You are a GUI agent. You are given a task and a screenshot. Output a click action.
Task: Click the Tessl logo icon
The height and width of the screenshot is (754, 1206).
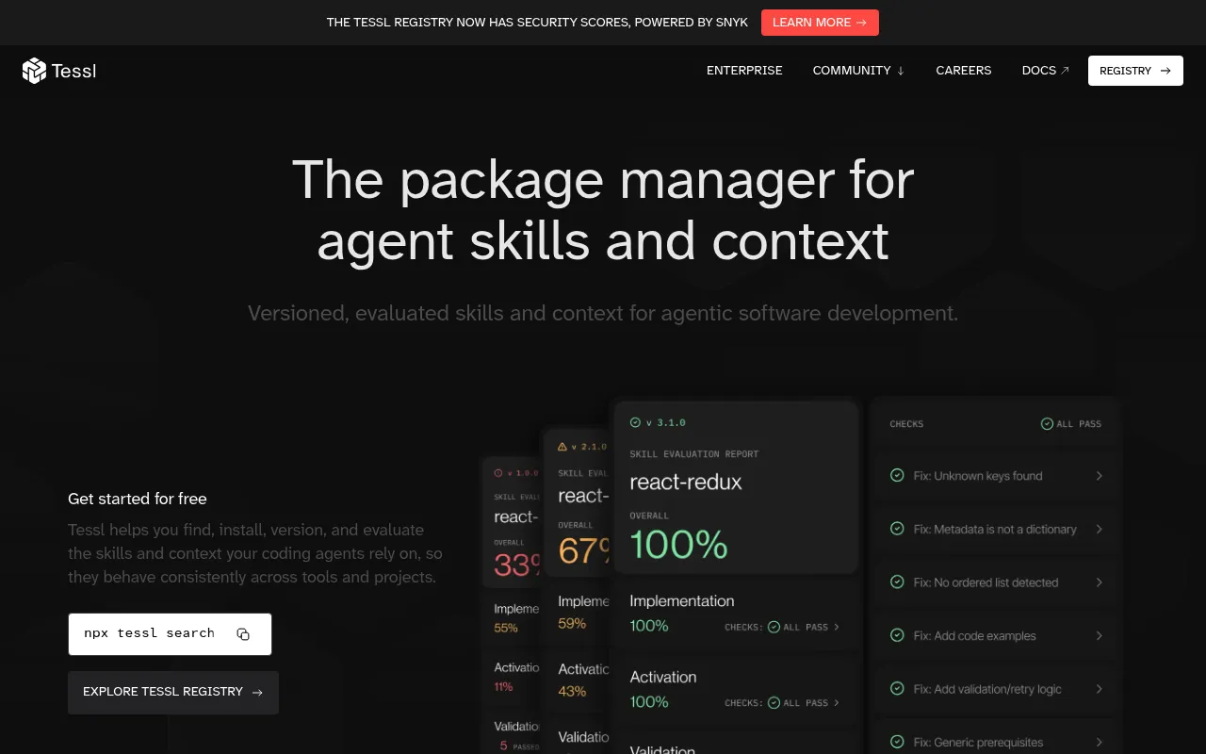(35, 71)
